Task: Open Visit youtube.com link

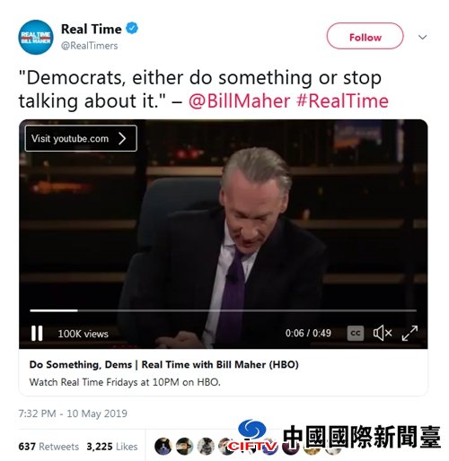Action: point(81,138)
